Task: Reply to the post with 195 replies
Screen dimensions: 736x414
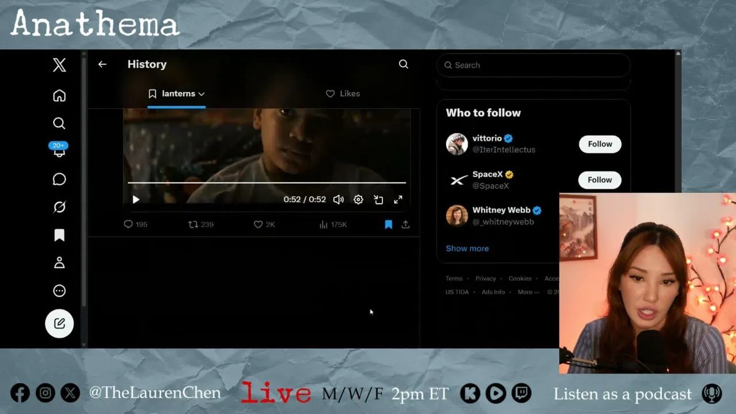Action: point(136,224)
